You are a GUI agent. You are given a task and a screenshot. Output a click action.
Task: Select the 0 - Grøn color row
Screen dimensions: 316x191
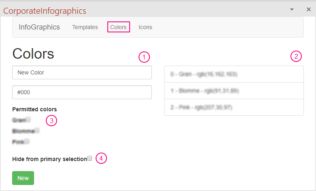(x=234, y=74)
